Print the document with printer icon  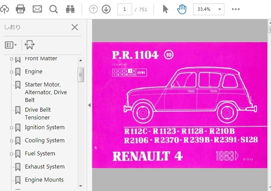(x=20, y=9)
